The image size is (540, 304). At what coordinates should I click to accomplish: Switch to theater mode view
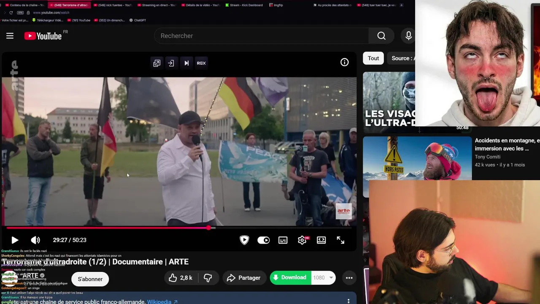point(321,240)
